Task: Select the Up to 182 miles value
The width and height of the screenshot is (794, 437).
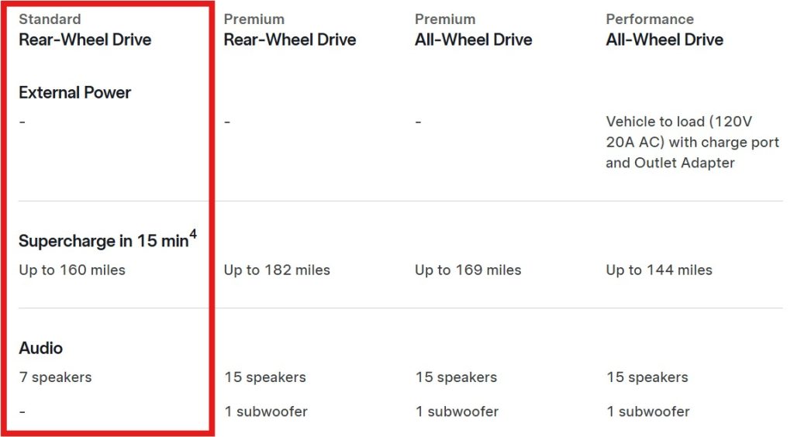Action: coord(277,270)
